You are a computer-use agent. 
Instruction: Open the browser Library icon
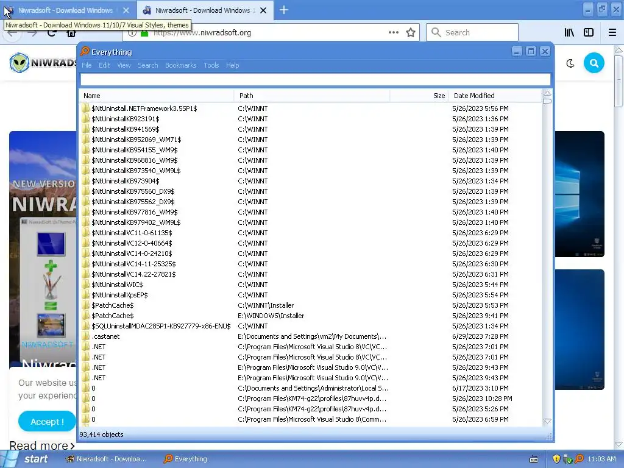coord(569,33)
